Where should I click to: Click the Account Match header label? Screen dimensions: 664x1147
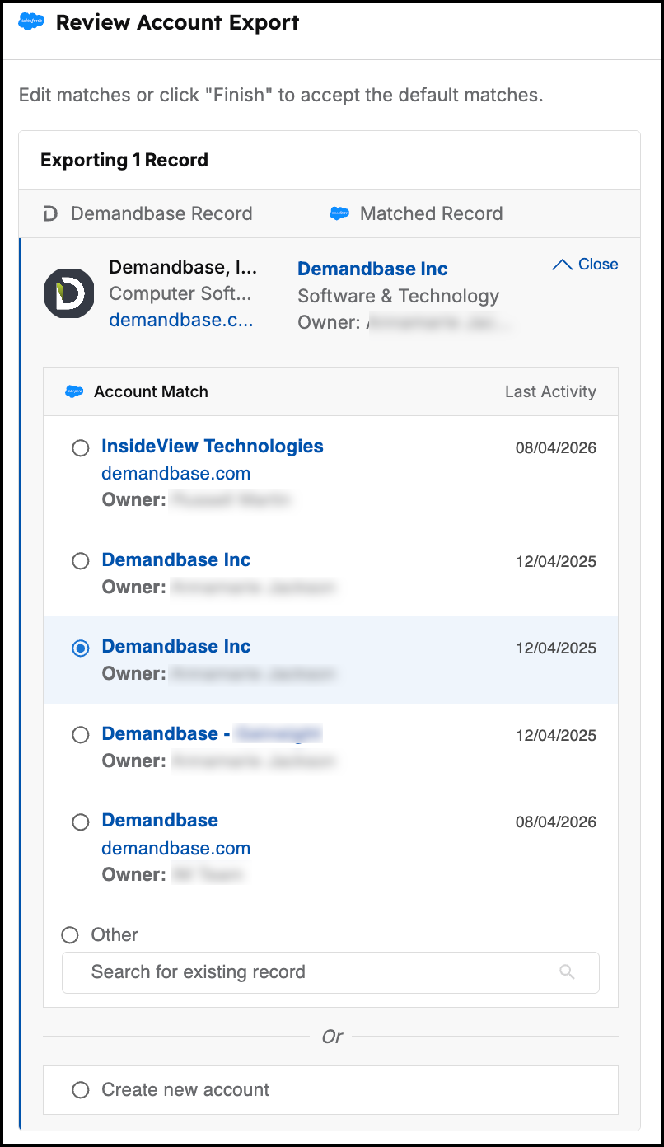coord(151,392)
